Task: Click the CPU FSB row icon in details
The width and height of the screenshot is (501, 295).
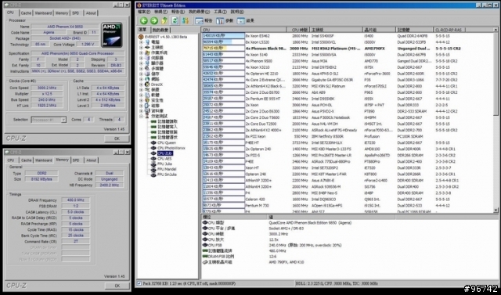Action: click(205, 245)
